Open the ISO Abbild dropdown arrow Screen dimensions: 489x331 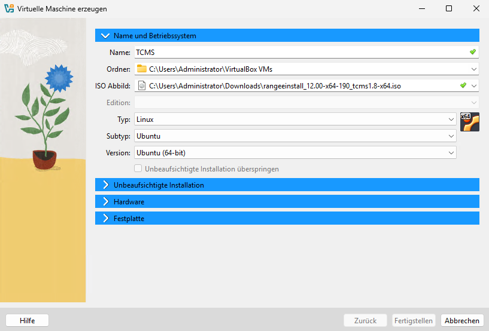pyautogui.click(x=473, y=85)
